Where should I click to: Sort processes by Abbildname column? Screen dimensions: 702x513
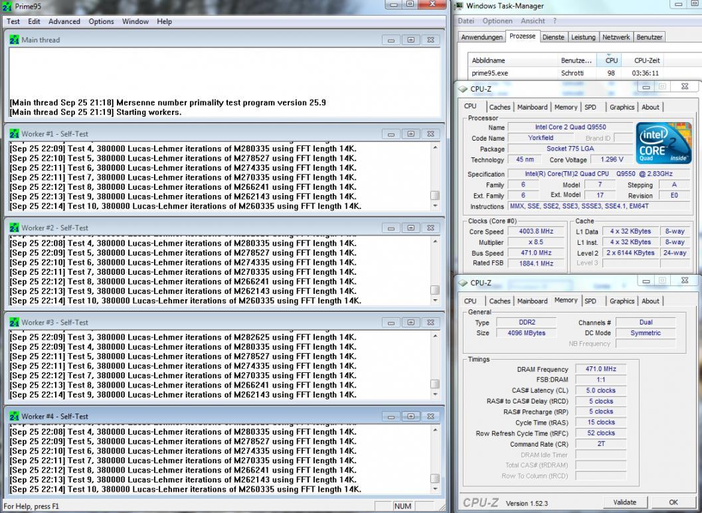click(513, 60)
